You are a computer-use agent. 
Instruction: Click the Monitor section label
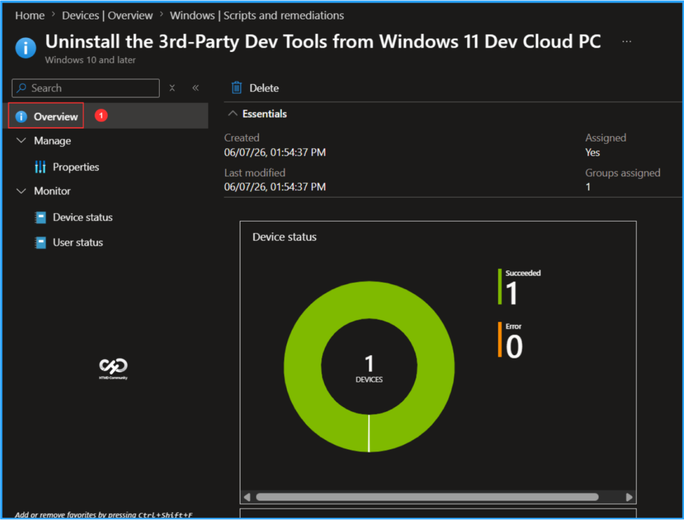point(52,191)
